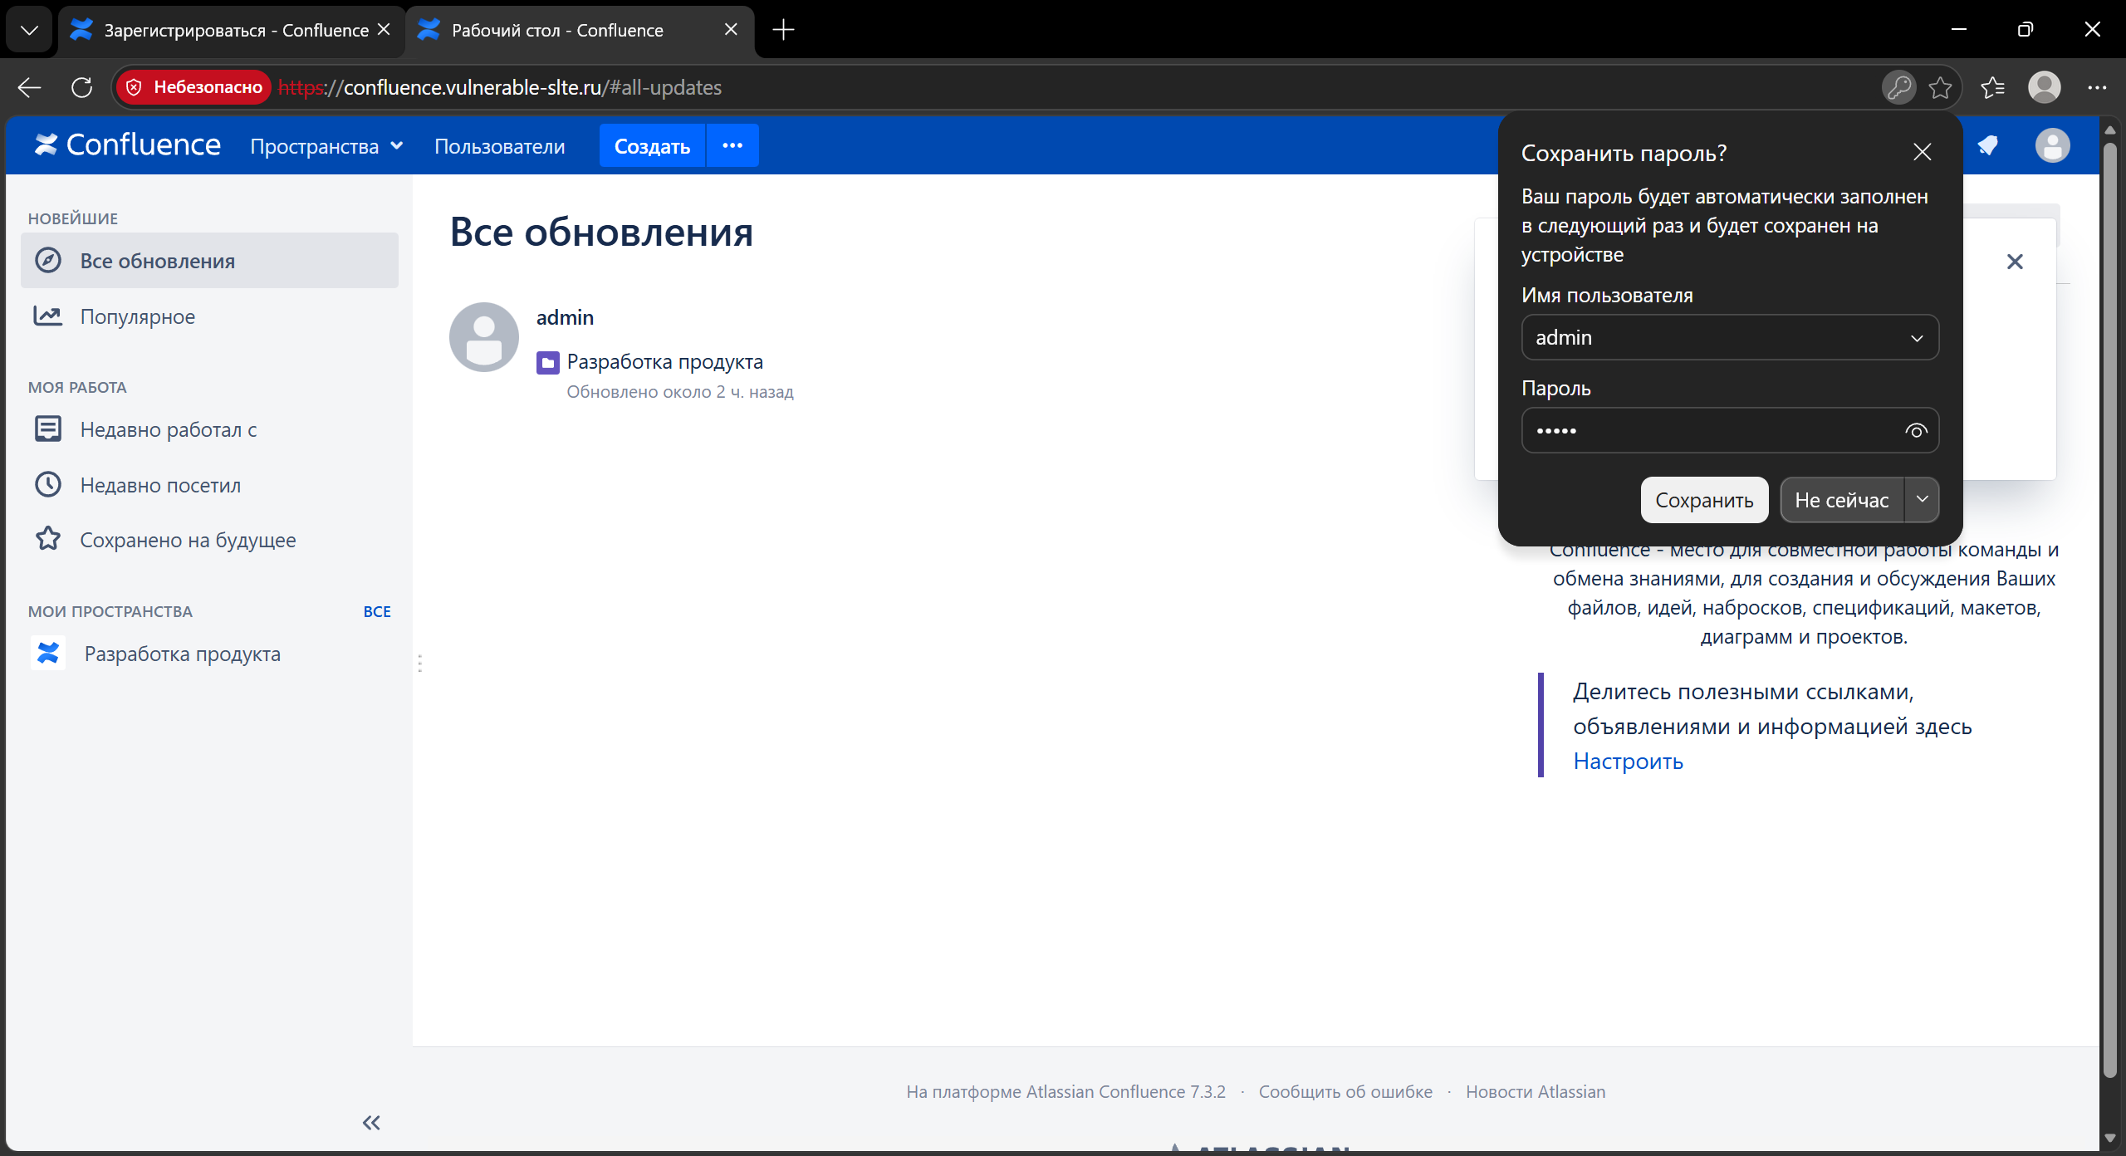Follow the Настроить link
Image resolution: width=2126 pixels, height=1156 pixels.
pos(1628,761)
